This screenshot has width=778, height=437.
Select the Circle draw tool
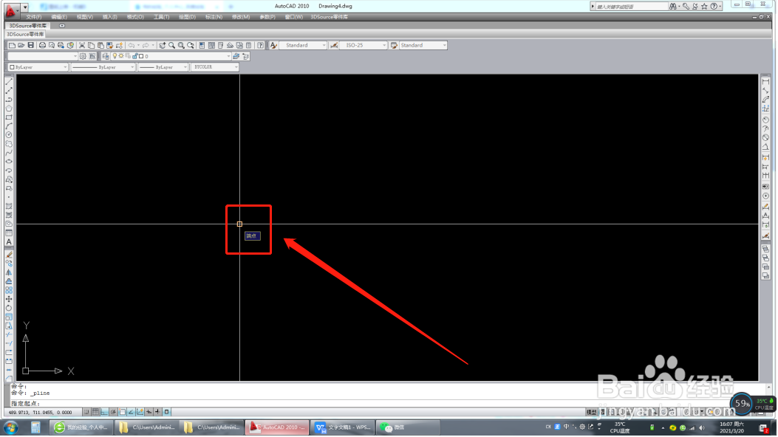(x=9, y=135)
